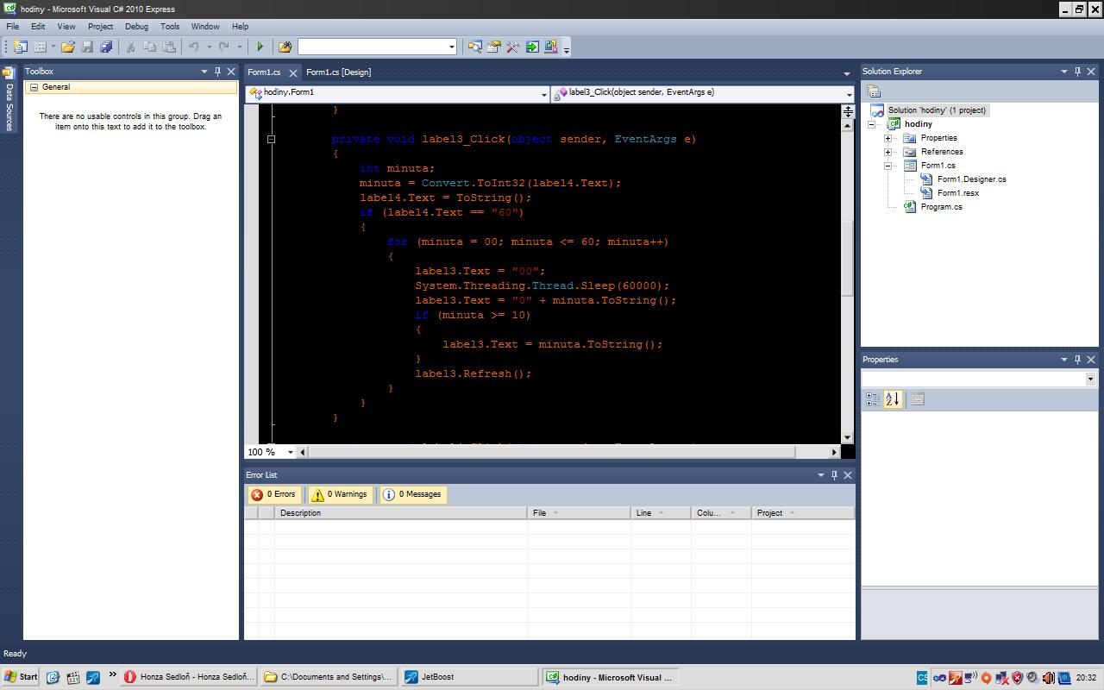The width and height of the screenshot is (1104, 690).
Task: Toggle the 0 Messages filter button
Action: point(413,494)
